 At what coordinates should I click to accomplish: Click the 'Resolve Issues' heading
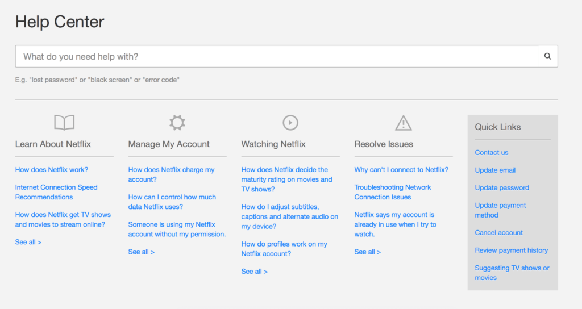(x=384, y=144)
